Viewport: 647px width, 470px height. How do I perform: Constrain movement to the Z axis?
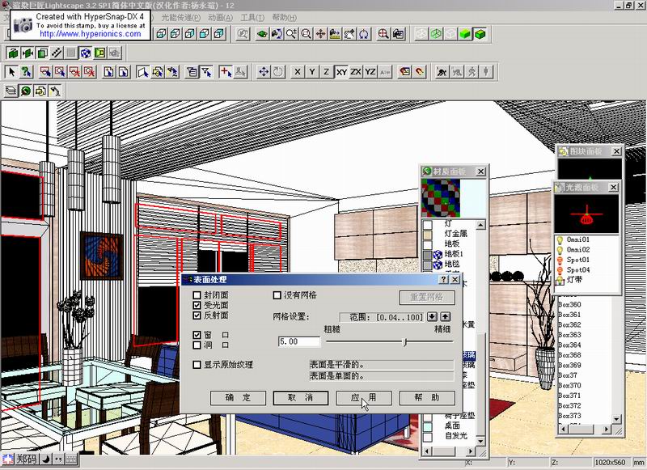point(327,72)
